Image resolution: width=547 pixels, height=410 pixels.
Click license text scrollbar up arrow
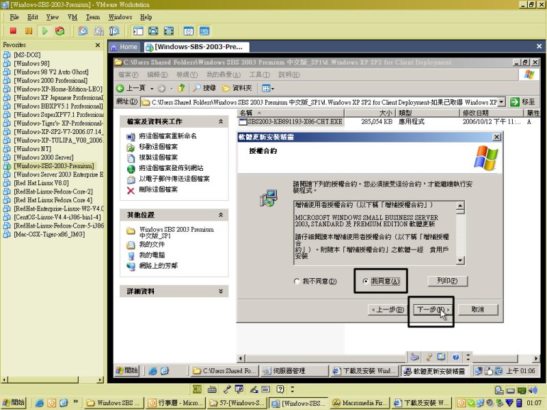[460, 206]
